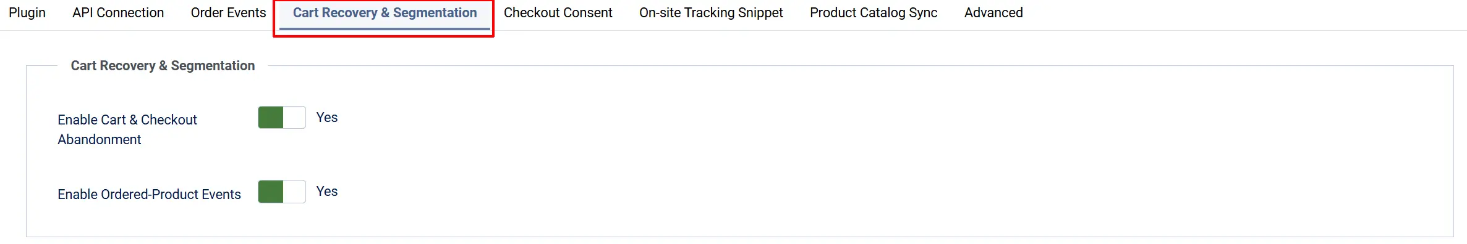Show the On-site Tracking Snippet tab

coord(711,13)
